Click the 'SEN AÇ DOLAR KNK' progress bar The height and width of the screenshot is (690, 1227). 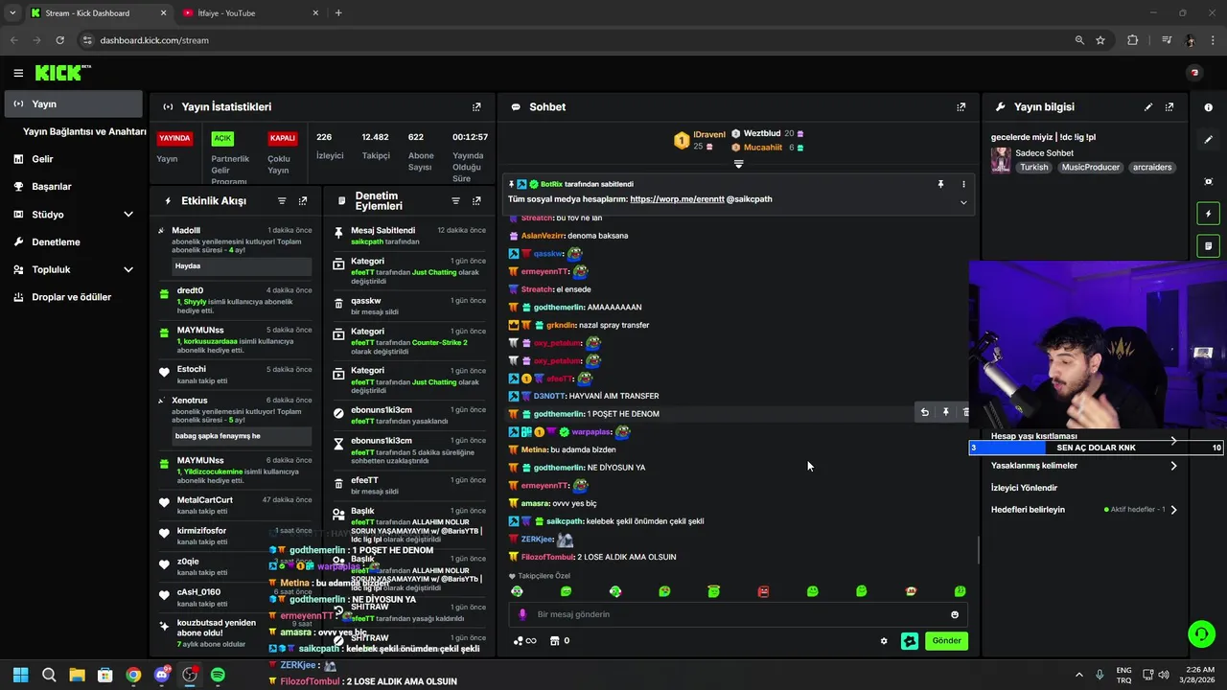tap(1096, 448)
